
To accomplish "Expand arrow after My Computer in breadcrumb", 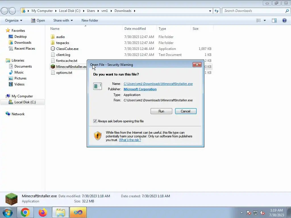I will [x=56, y=11].
